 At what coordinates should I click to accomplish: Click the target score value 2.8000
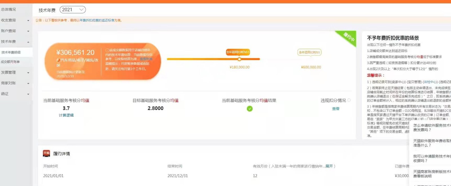156,108
